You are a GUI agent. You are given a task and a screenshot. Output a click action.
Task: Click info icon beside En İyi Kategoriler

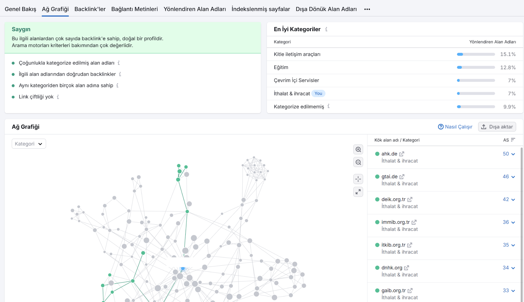[326, 29]
